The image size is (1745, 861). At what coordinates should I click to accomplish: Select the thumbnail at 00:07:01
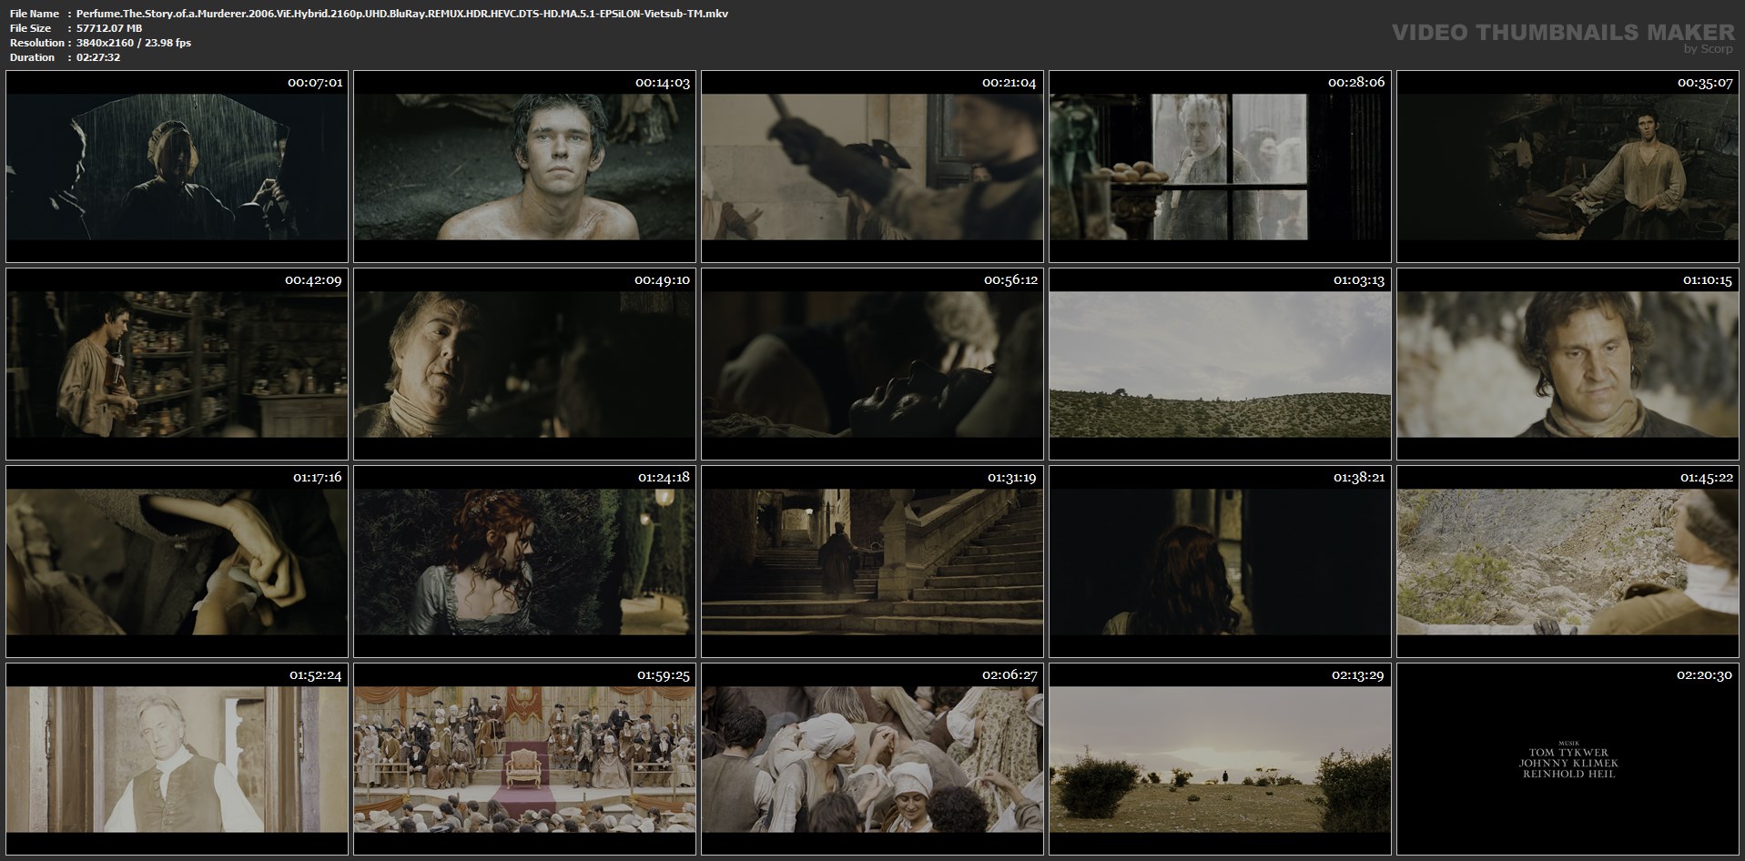(177, 167)
